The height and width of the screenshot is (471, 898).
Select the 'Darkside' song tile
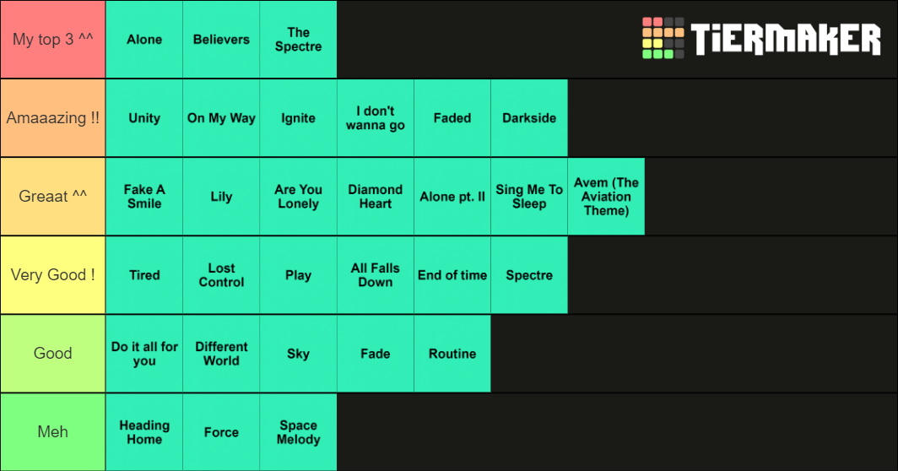pyautogui.click(x=529, y=118)
